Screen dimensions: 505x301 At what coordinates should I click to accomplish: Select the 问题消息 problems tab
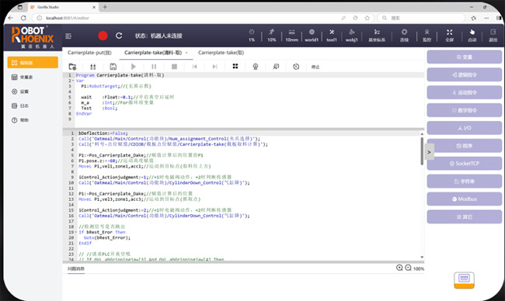76,268
